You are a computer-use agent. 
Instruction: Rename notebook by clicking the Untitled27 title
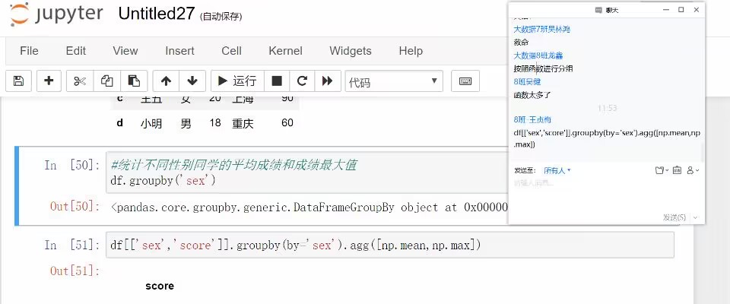157,14
